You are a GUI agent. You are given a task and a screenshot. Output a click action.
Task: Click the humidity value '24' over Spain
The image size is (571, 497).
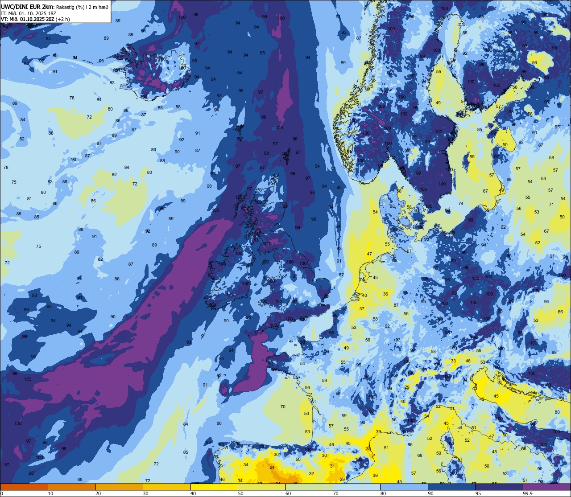(272, 467)
